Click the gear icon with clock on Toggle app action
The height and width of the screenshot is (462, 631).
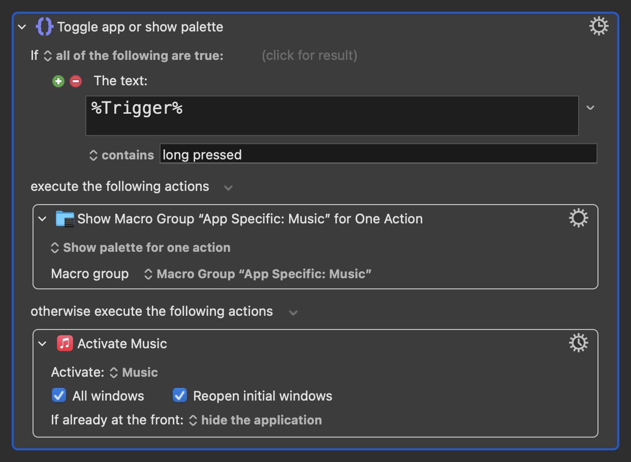(x=598, y=26)
